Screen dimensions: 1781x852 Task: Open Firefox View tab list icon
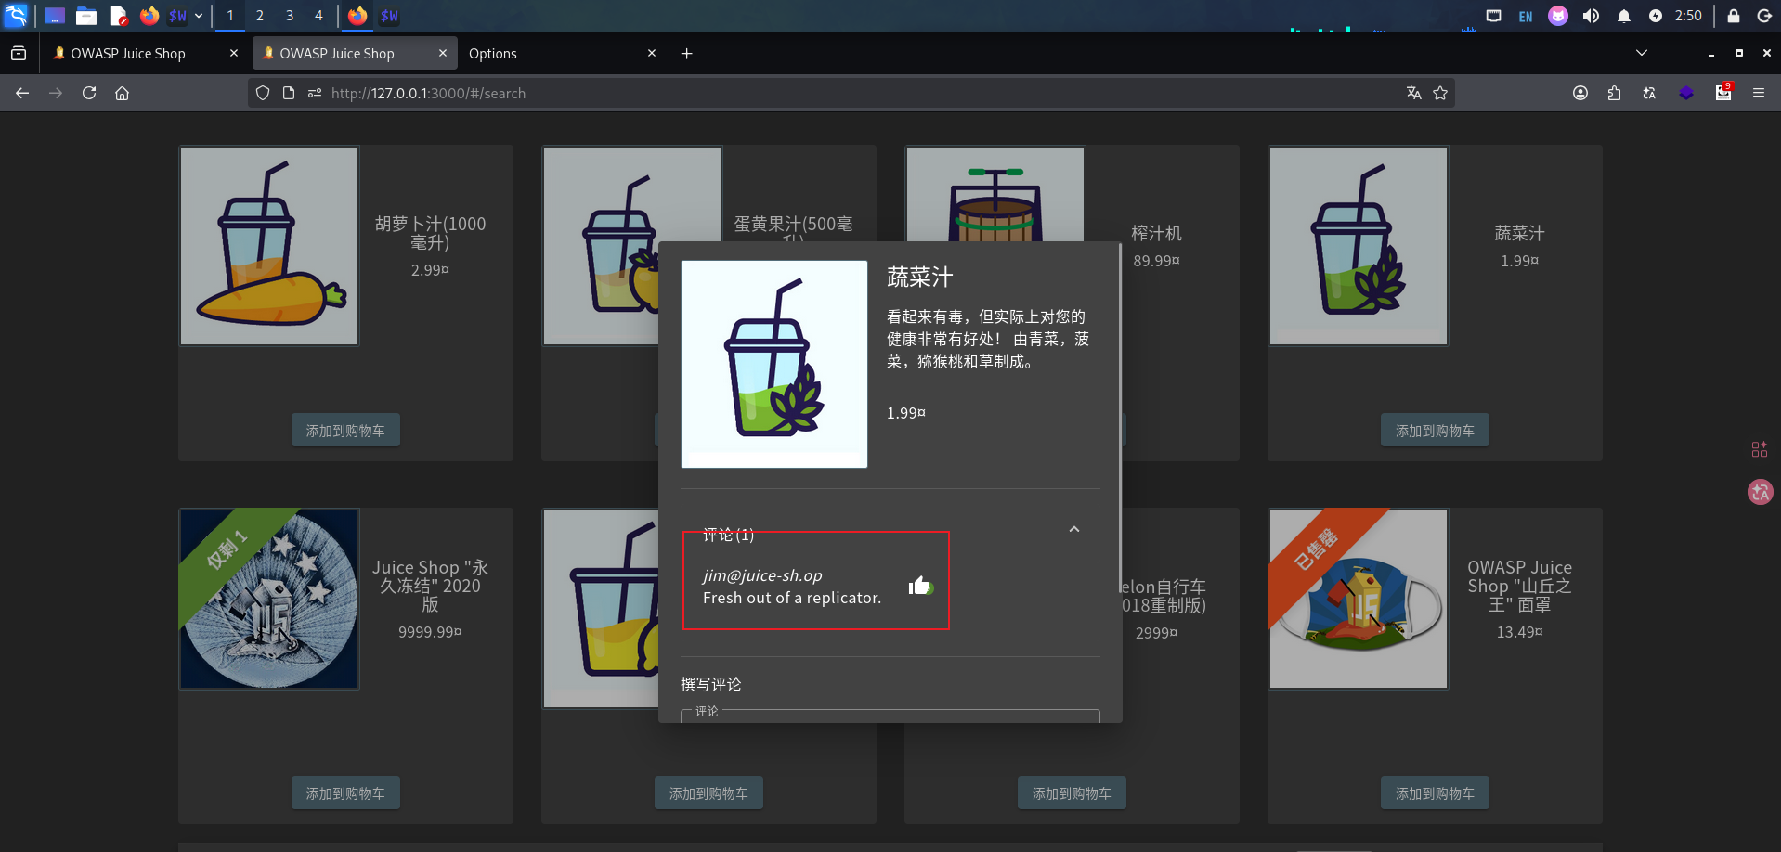pos(19,54)
